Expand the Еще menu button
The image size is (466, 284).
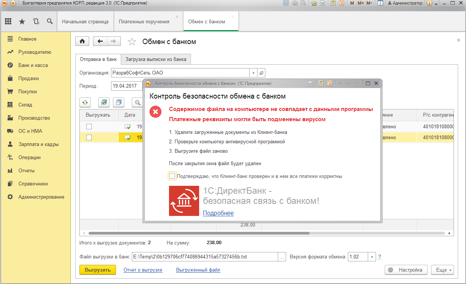(444, 270)
